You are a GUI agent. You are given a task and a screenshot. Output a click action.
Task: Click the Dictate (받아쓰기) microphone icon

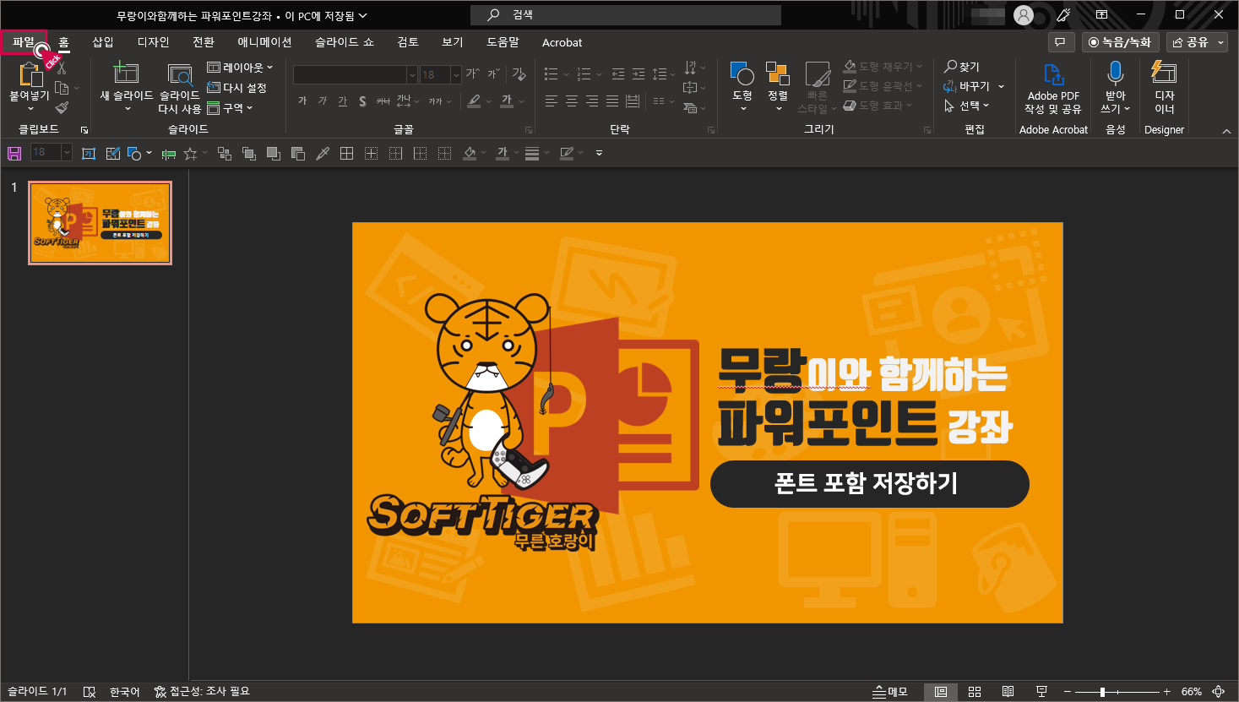[1115, 73]
